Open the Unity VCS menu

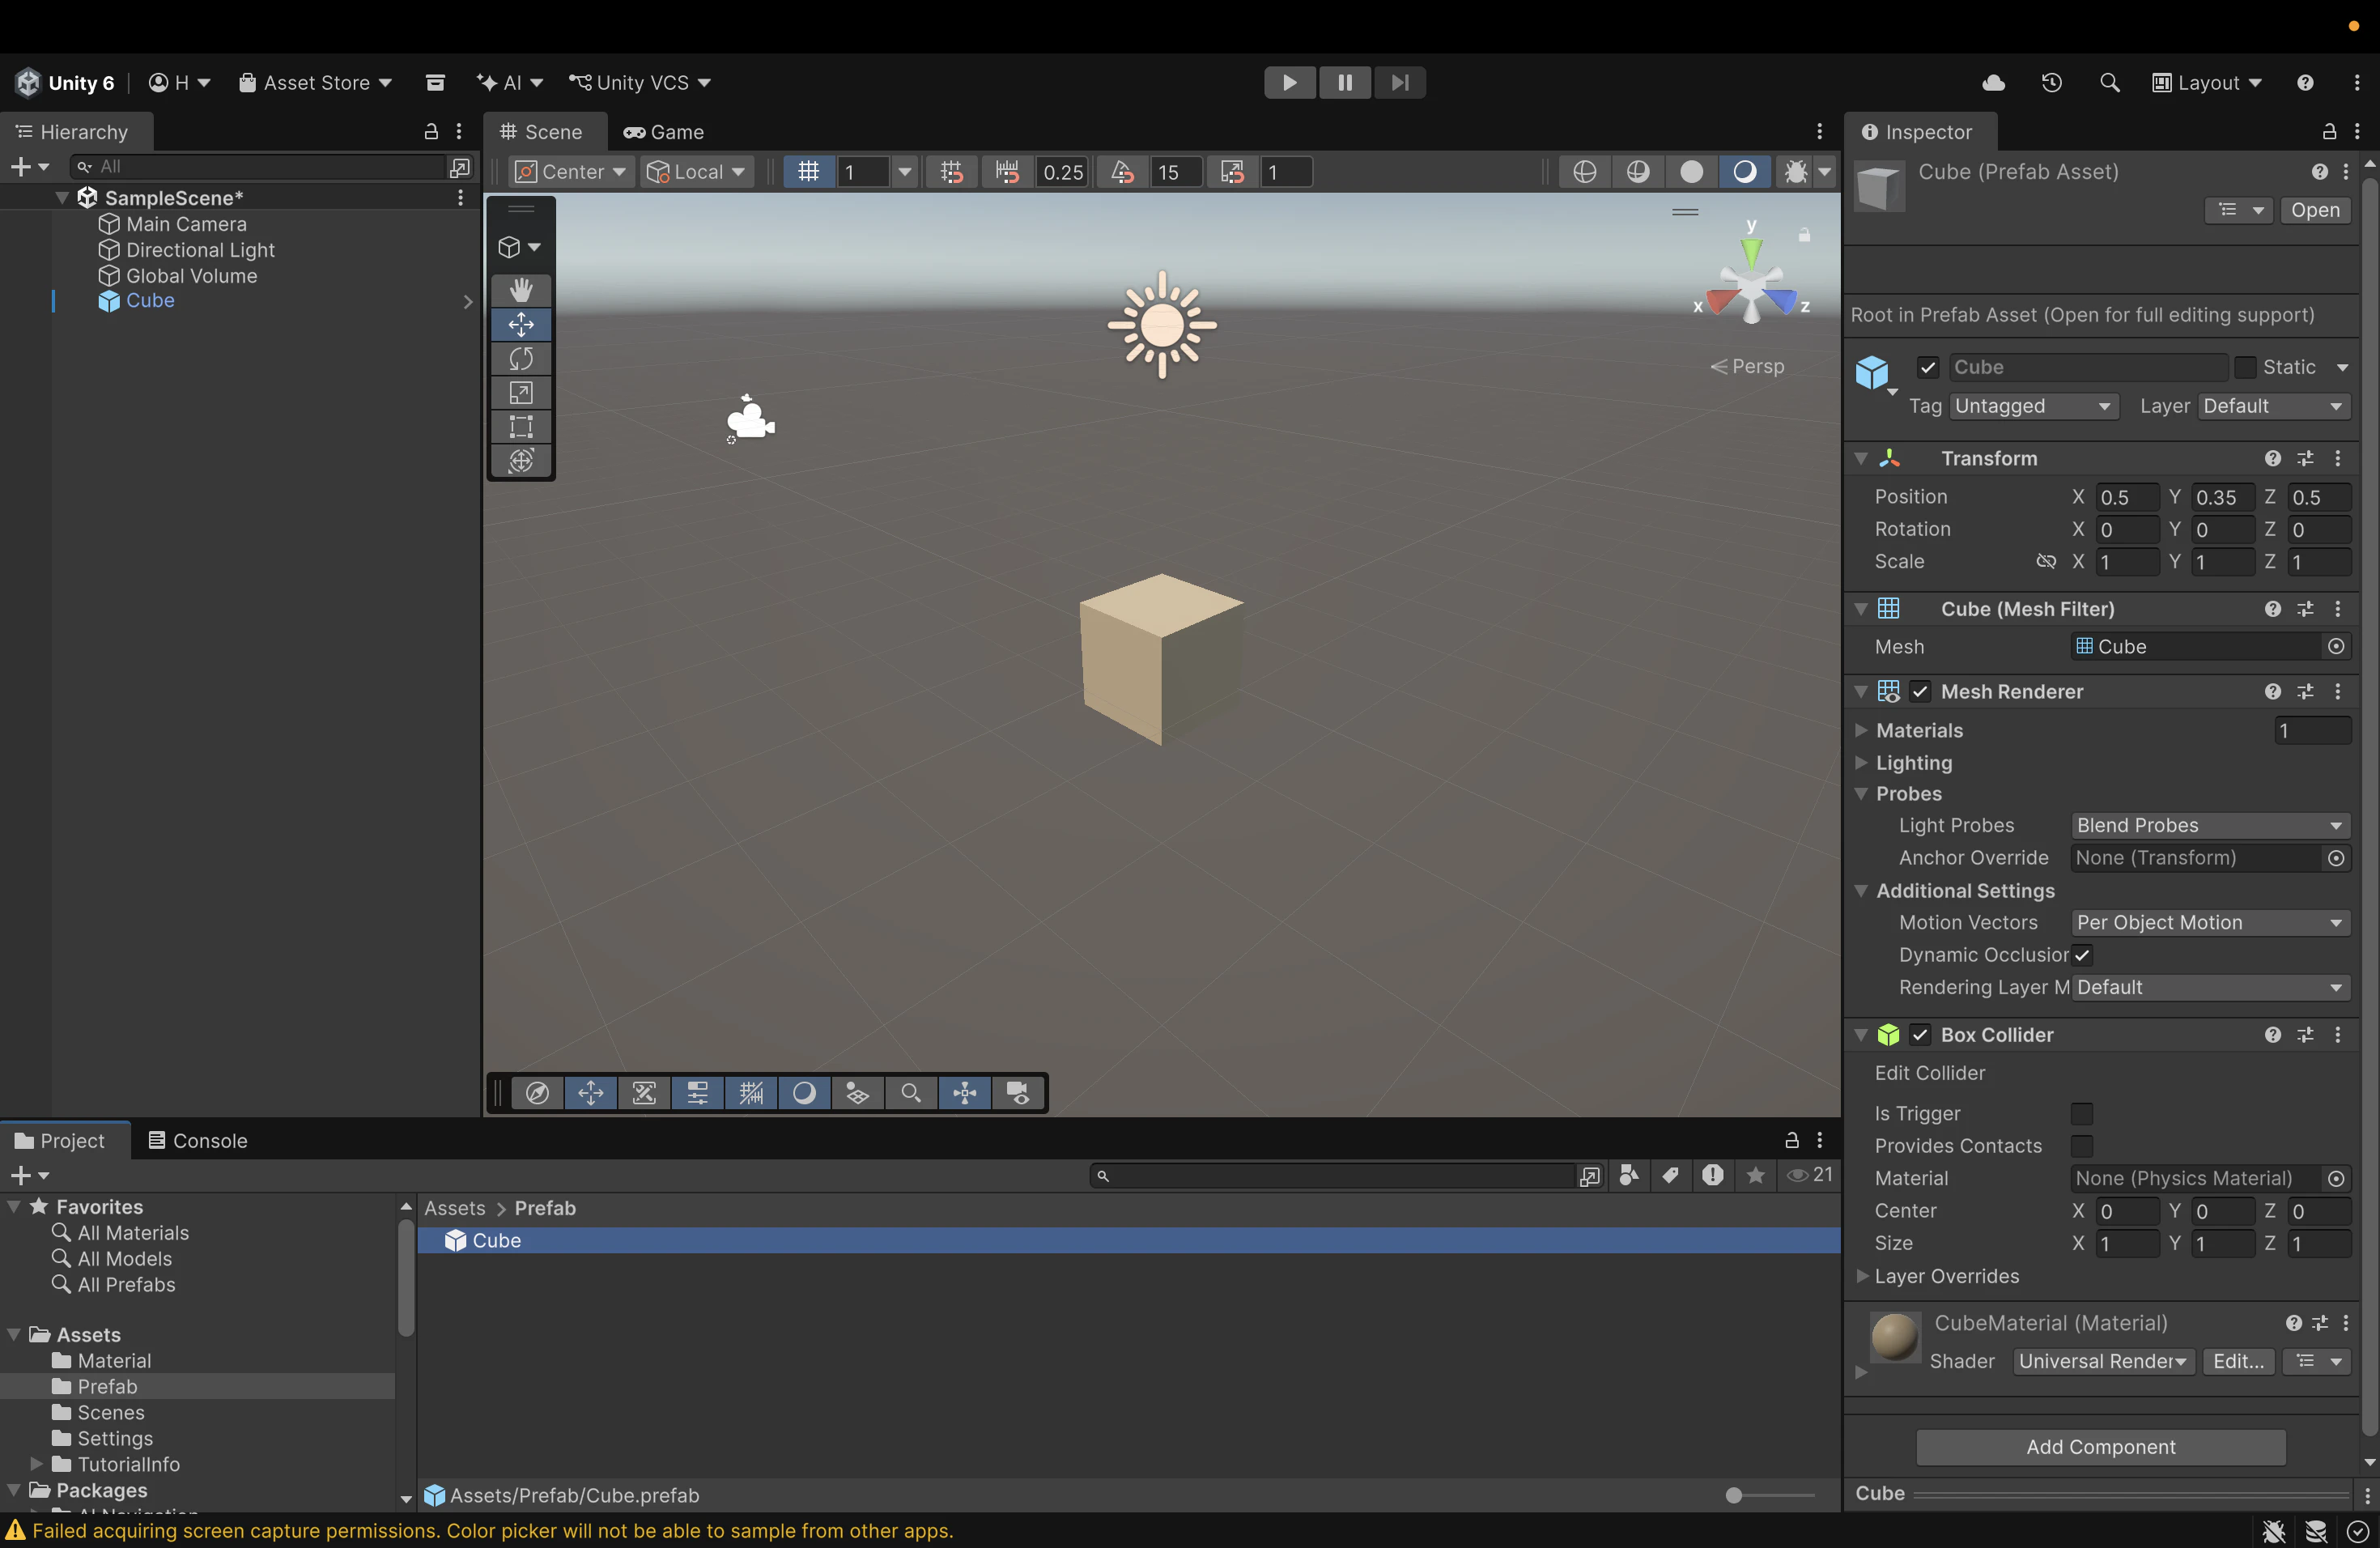pyautogui.click(x=640, y=83)
